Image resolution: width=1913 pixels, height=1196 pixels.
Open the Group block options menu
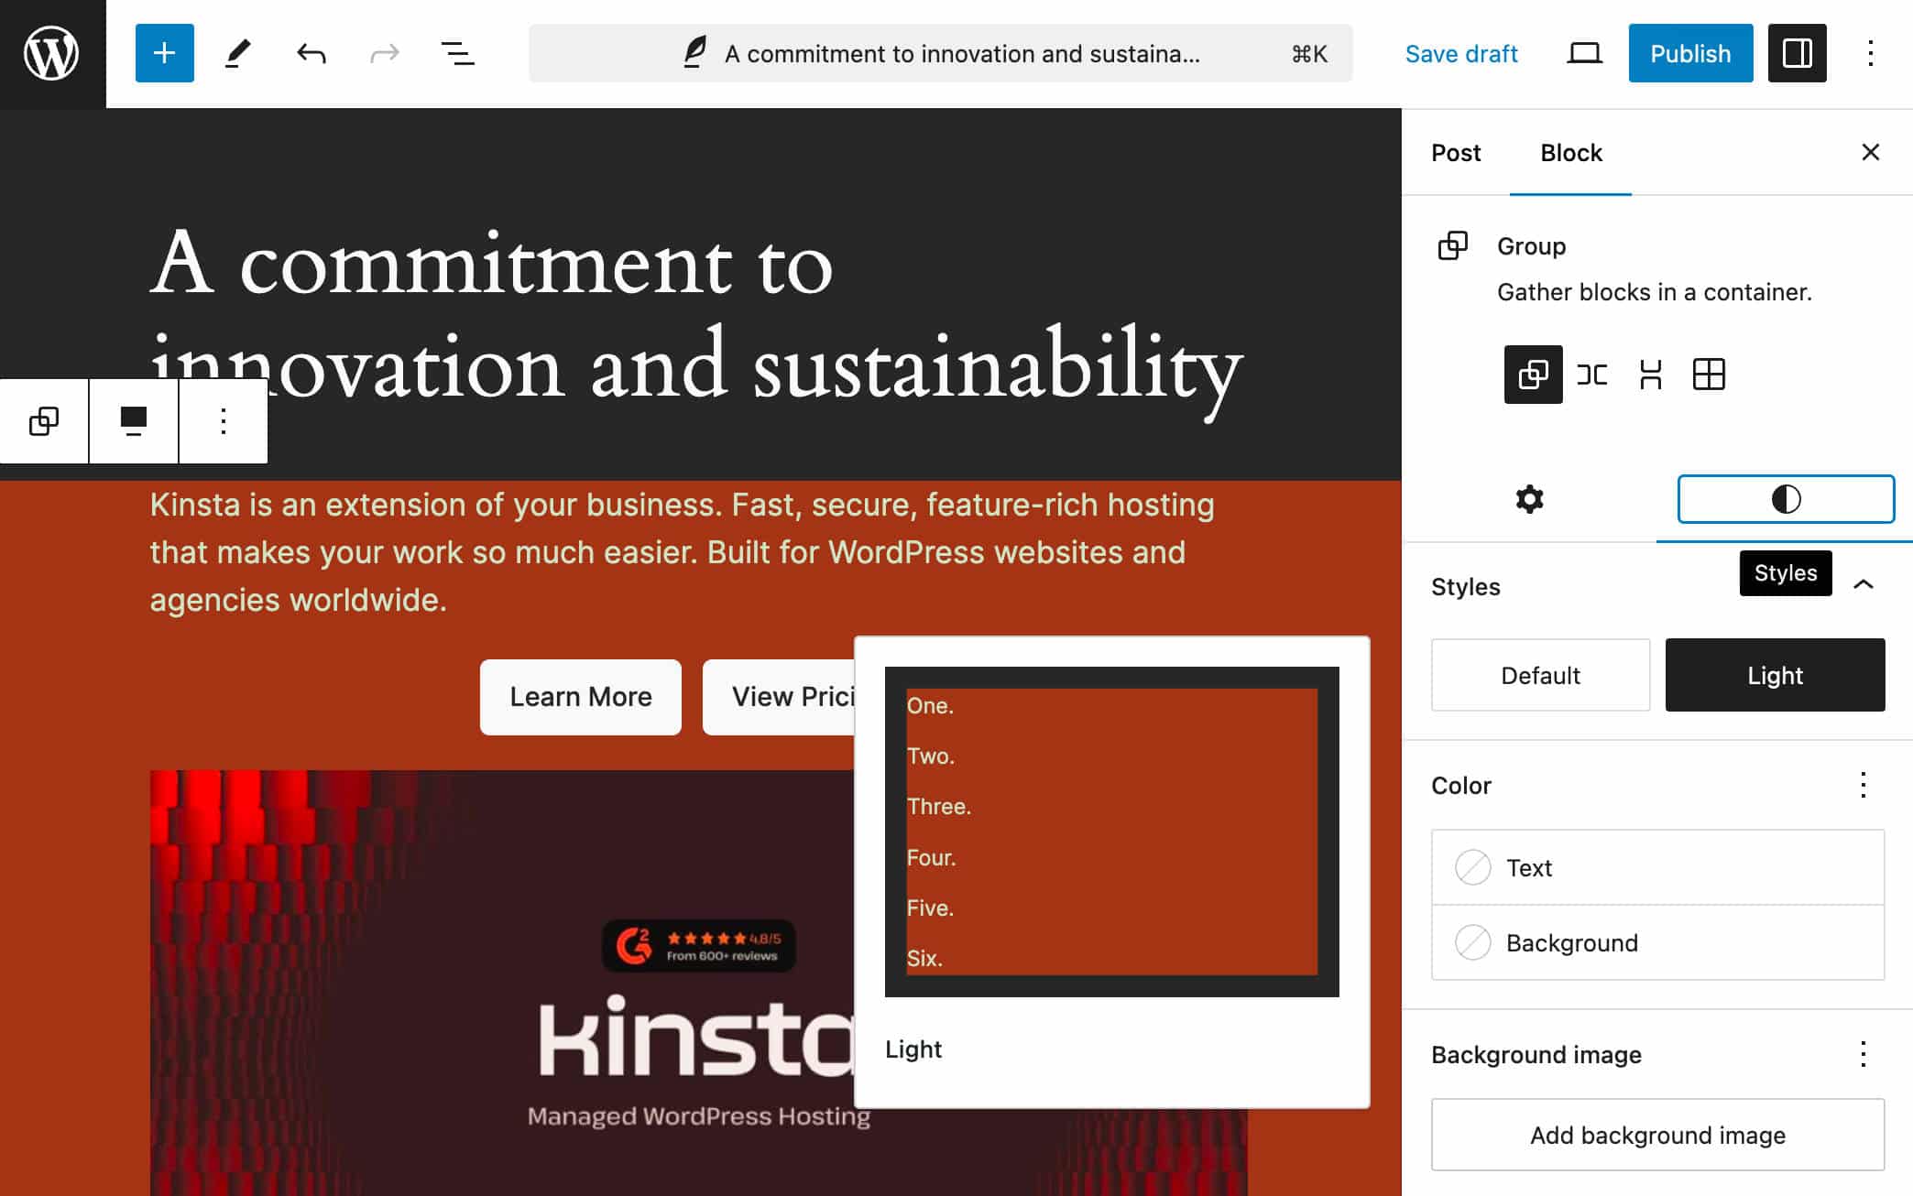pos(223,421)
